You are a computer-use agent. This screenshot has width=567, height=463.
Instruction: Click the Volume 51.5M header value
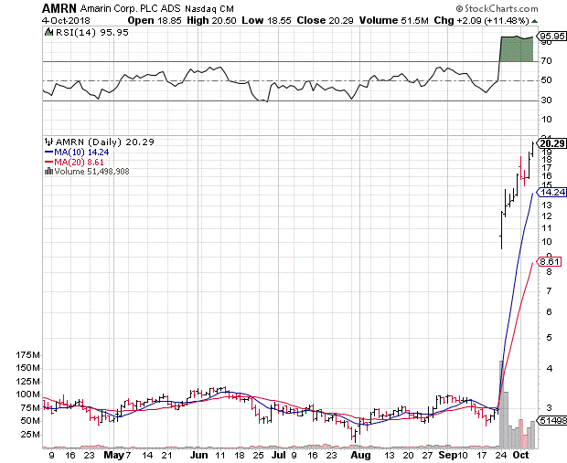pos(393,20)
